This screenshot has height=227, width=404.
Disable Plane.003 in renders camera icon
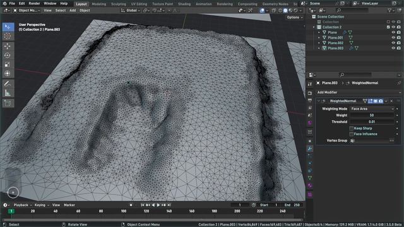[398, 48]
